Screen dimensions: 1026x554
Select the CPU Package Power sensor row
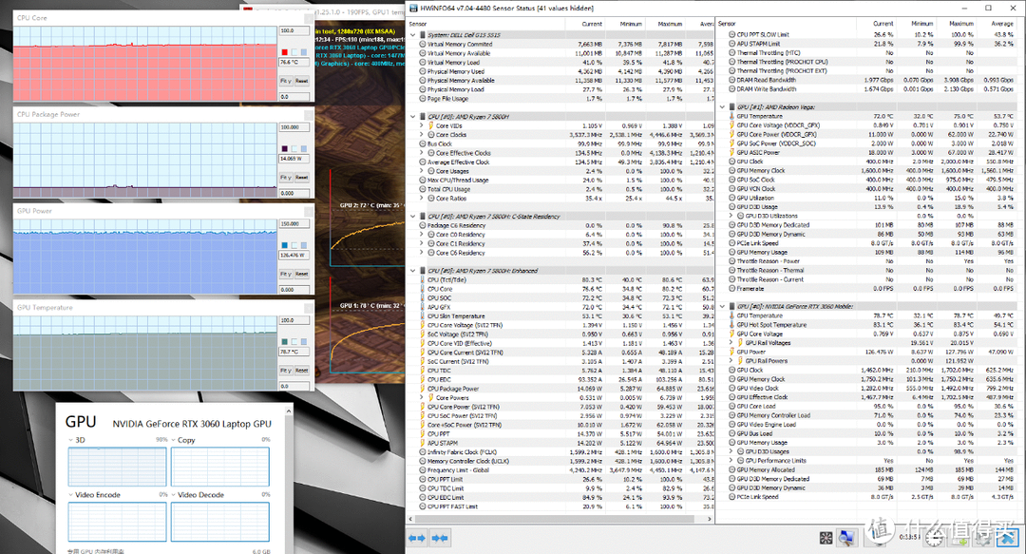[x=560, y=389]
